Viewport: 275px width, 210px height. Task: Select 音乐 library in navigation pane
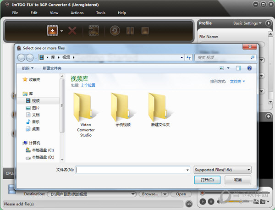click(x=33, y=122)
